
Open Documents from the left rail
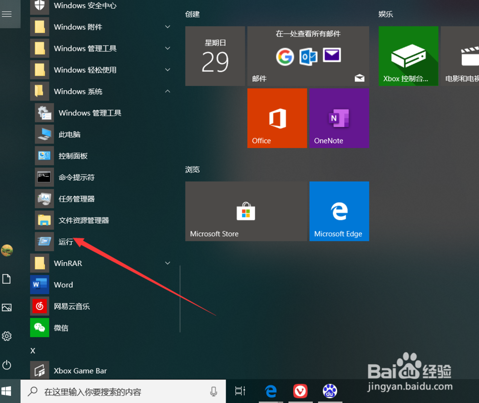pos(7,279)
